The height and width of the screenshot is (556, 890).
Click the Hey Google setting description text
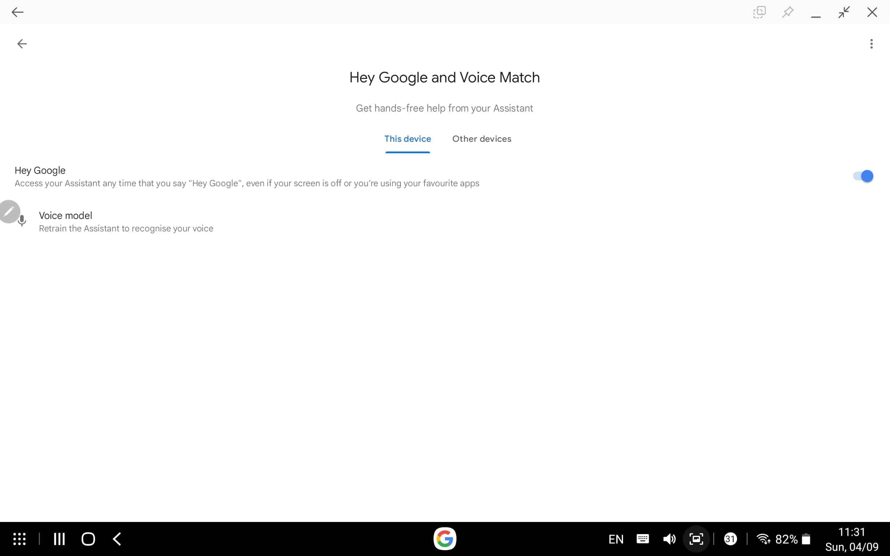(x=247, y=183)
